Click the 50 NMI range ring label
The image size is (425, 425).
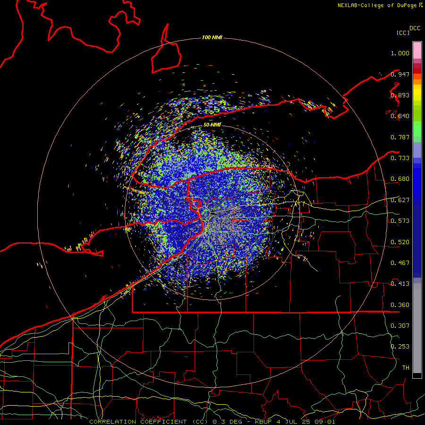point(212,125)
